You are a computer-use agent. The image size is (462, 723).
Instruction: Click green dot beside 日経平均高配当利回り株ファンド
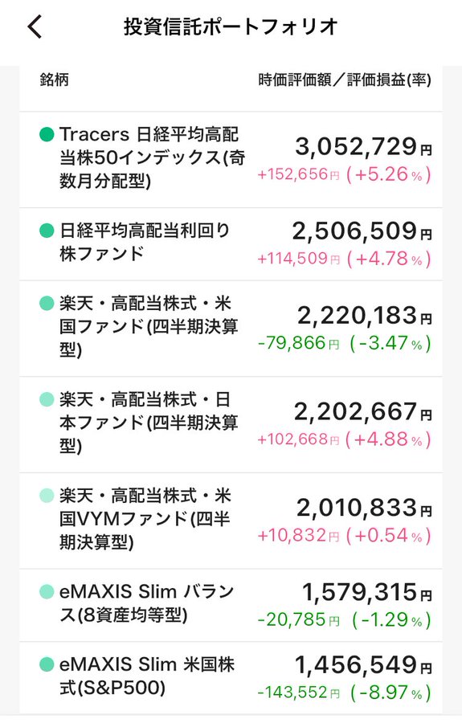pos(47,230)
